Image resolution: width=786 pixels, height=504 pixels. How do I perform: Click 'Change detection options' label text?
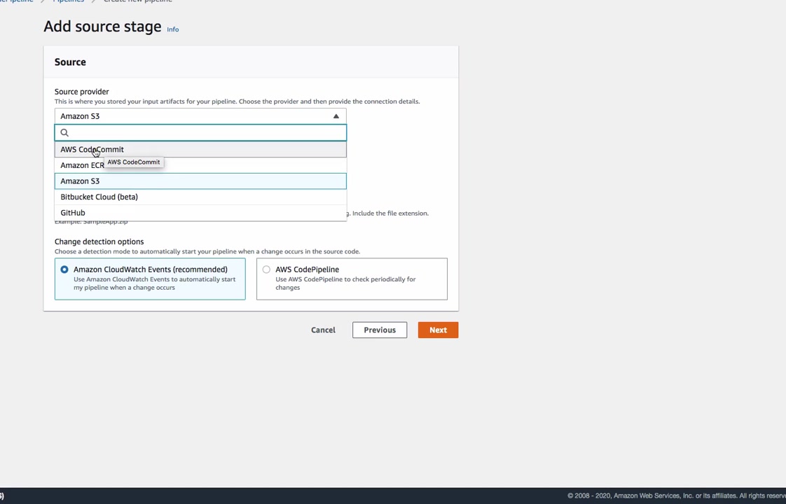click(x=99, y=241)
